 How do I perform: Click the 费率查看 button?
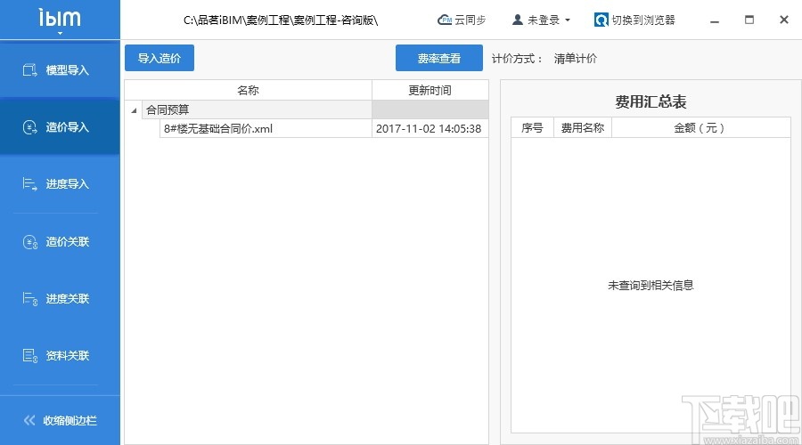click(x=438, y=58)
